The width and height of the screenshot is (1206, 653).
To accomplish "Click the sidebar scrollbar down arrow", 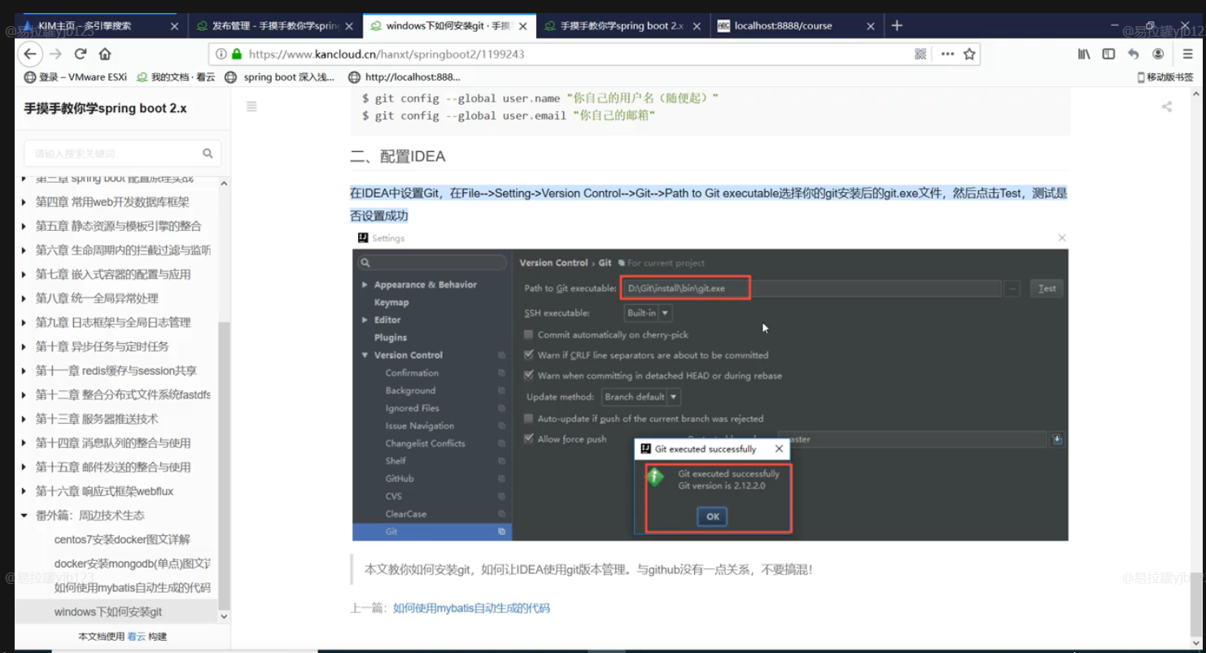I will [225, 617].
